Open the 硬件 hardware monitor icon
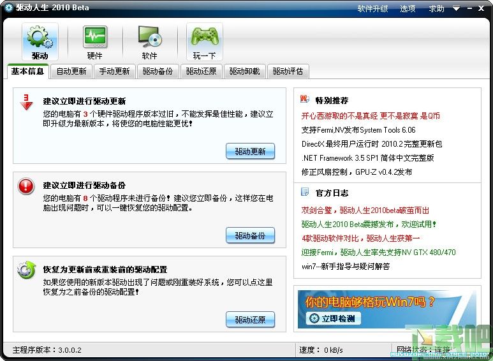493x361 pixels. tap(94, 42)
